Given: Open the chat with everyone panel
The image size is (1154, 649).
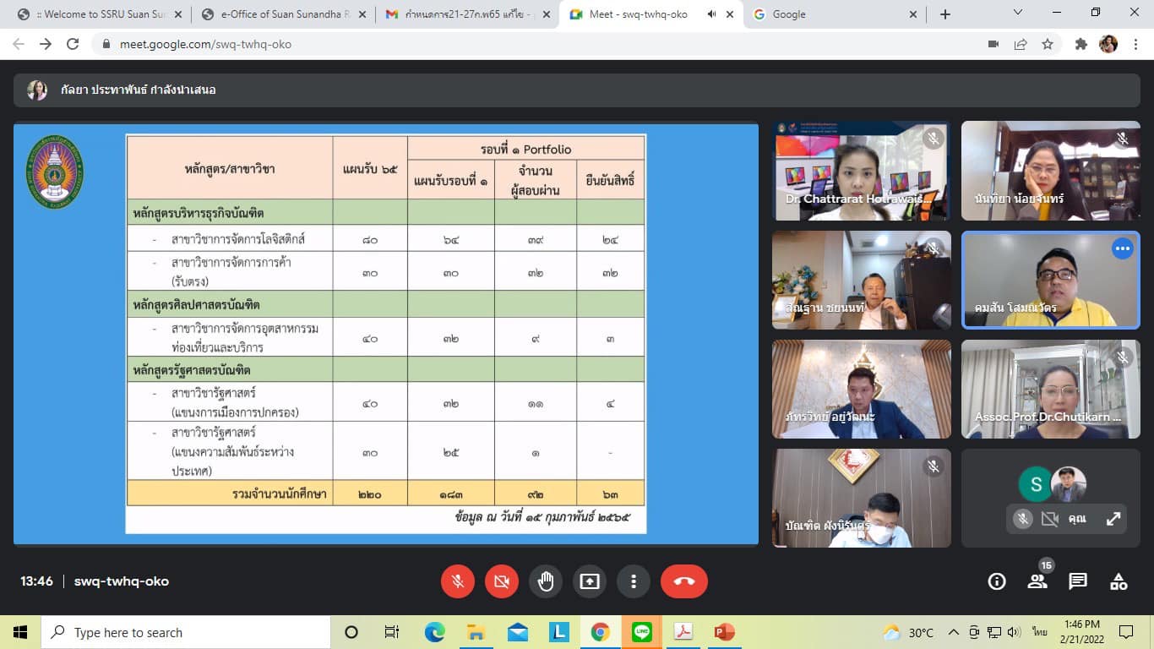Looking at the screenshot, I should [x=1078, y=581].
